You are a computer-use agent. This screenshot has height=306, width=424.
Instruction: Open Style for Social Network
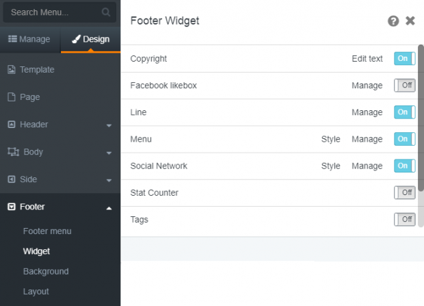click(330, 166)
